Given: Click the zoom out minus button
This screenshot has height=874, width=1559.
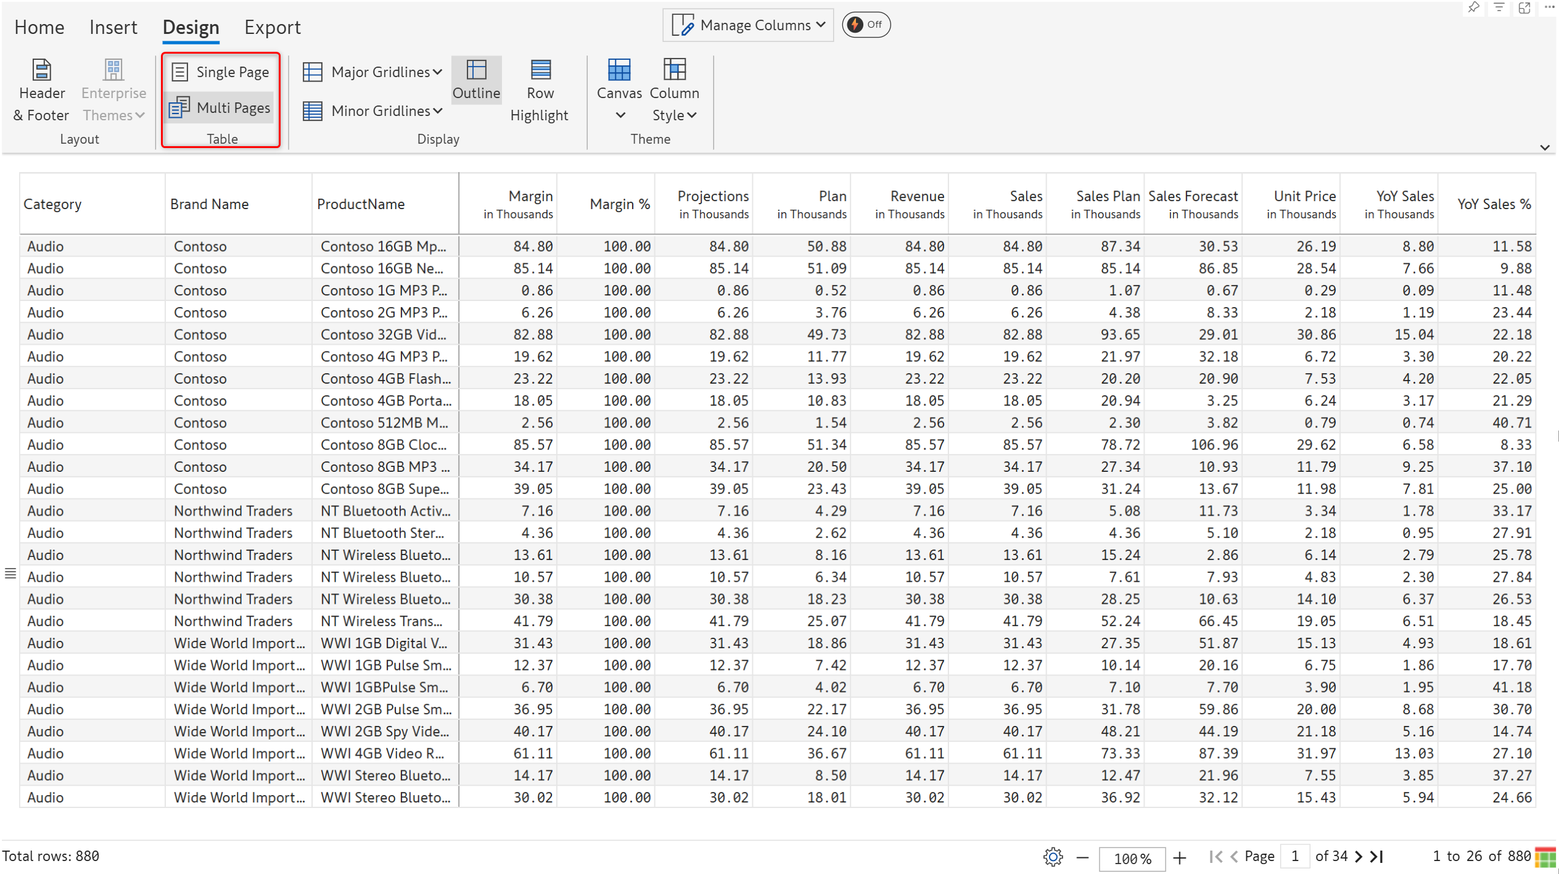Looking at the screenshot, I should pos(1082,858).
